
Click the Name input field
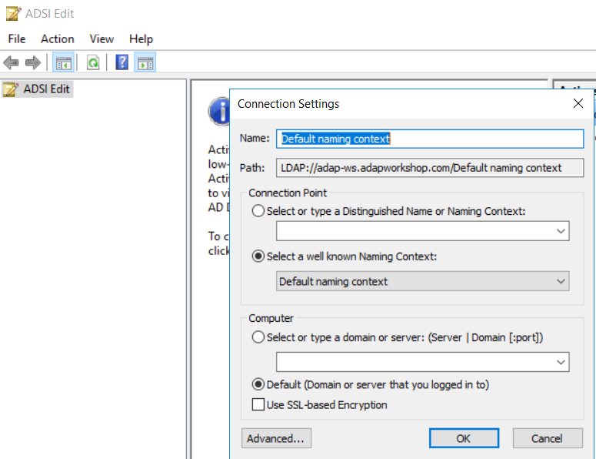(x=430, y=139)
